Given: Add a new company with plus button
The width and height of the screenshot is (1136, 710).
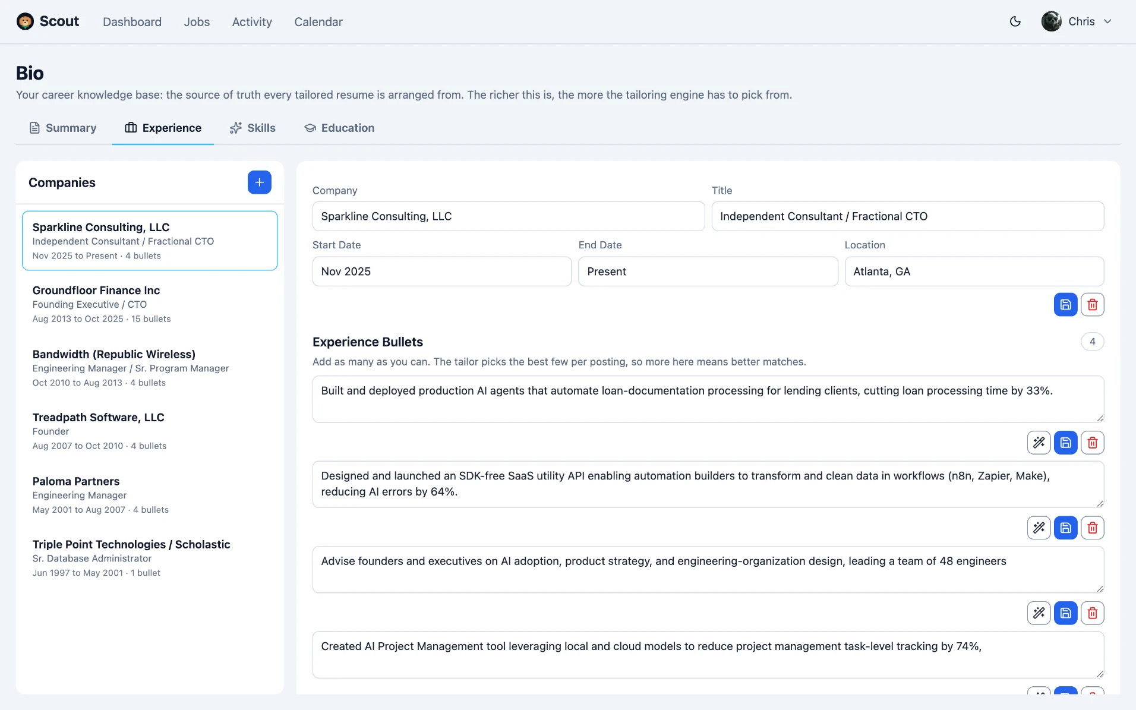Looking at the screenshot, I should tap(260, 182).
